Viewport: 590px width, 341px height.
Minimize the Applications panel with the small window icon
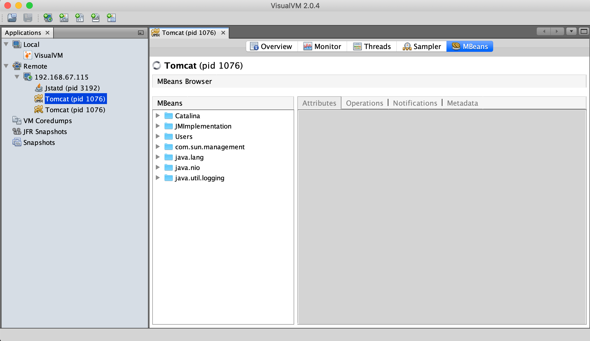141,33
